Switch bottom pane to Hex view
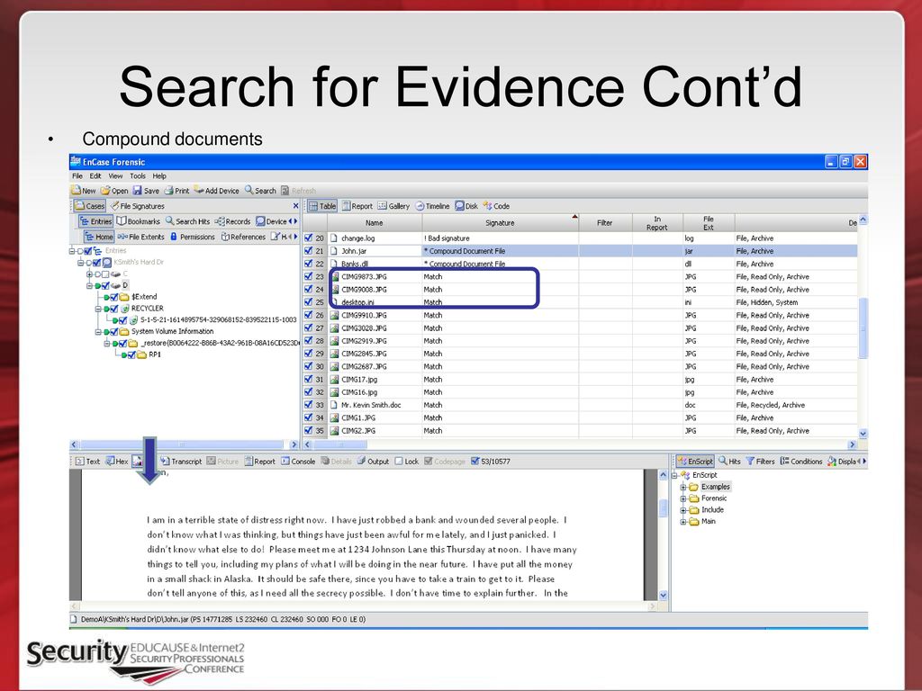Viewport: 922px width, 691px height. point(117,462)
